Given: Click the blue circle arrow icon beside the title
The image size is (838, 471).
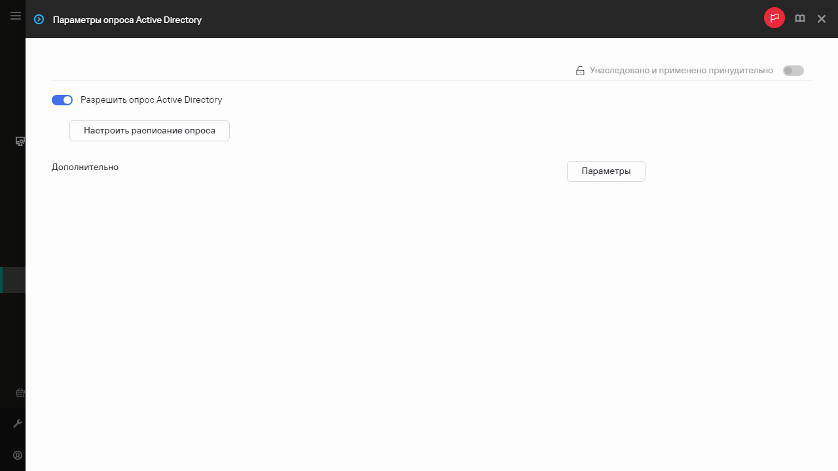Looking at the screenshot, I should tap(39, 20).
